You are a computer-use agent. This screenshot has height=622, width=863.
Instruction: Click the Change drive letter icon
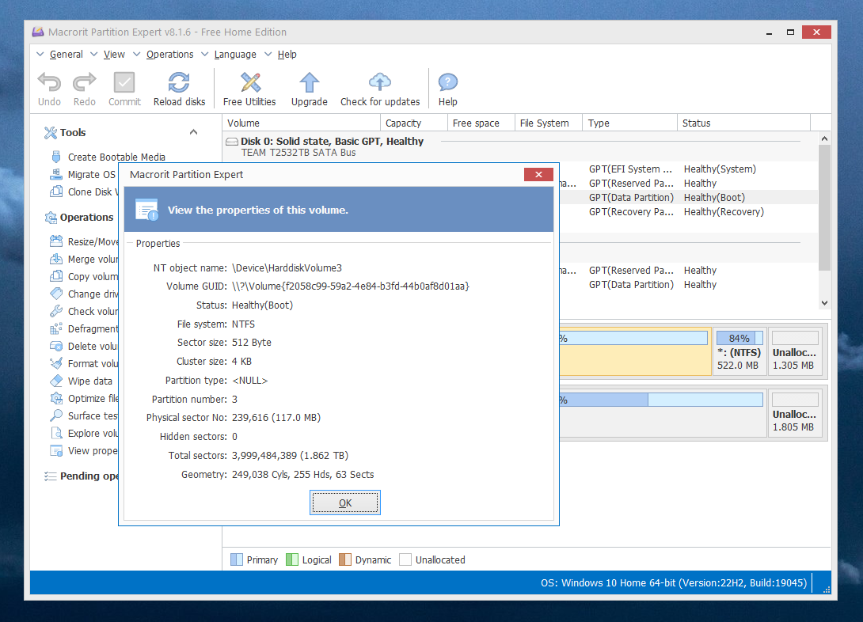click(x=55, y=294)
